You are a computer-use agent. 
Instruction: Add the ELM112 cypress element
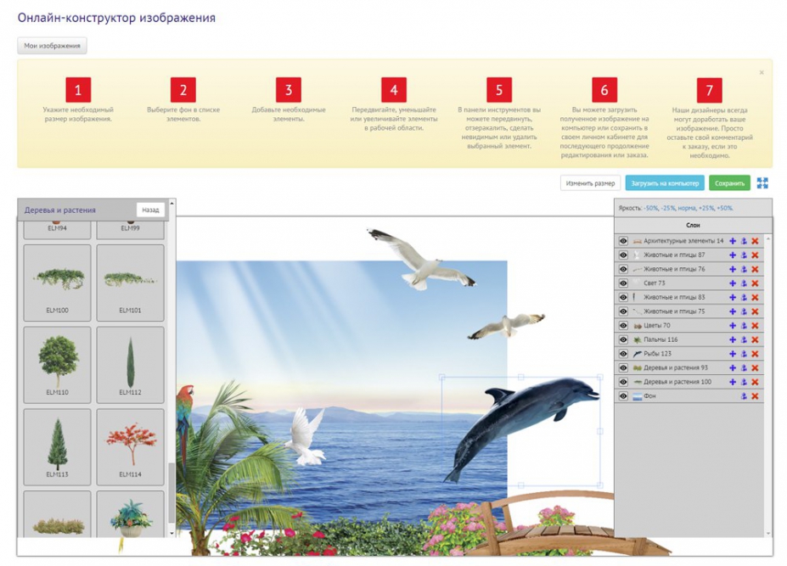(x=130, y=365)
